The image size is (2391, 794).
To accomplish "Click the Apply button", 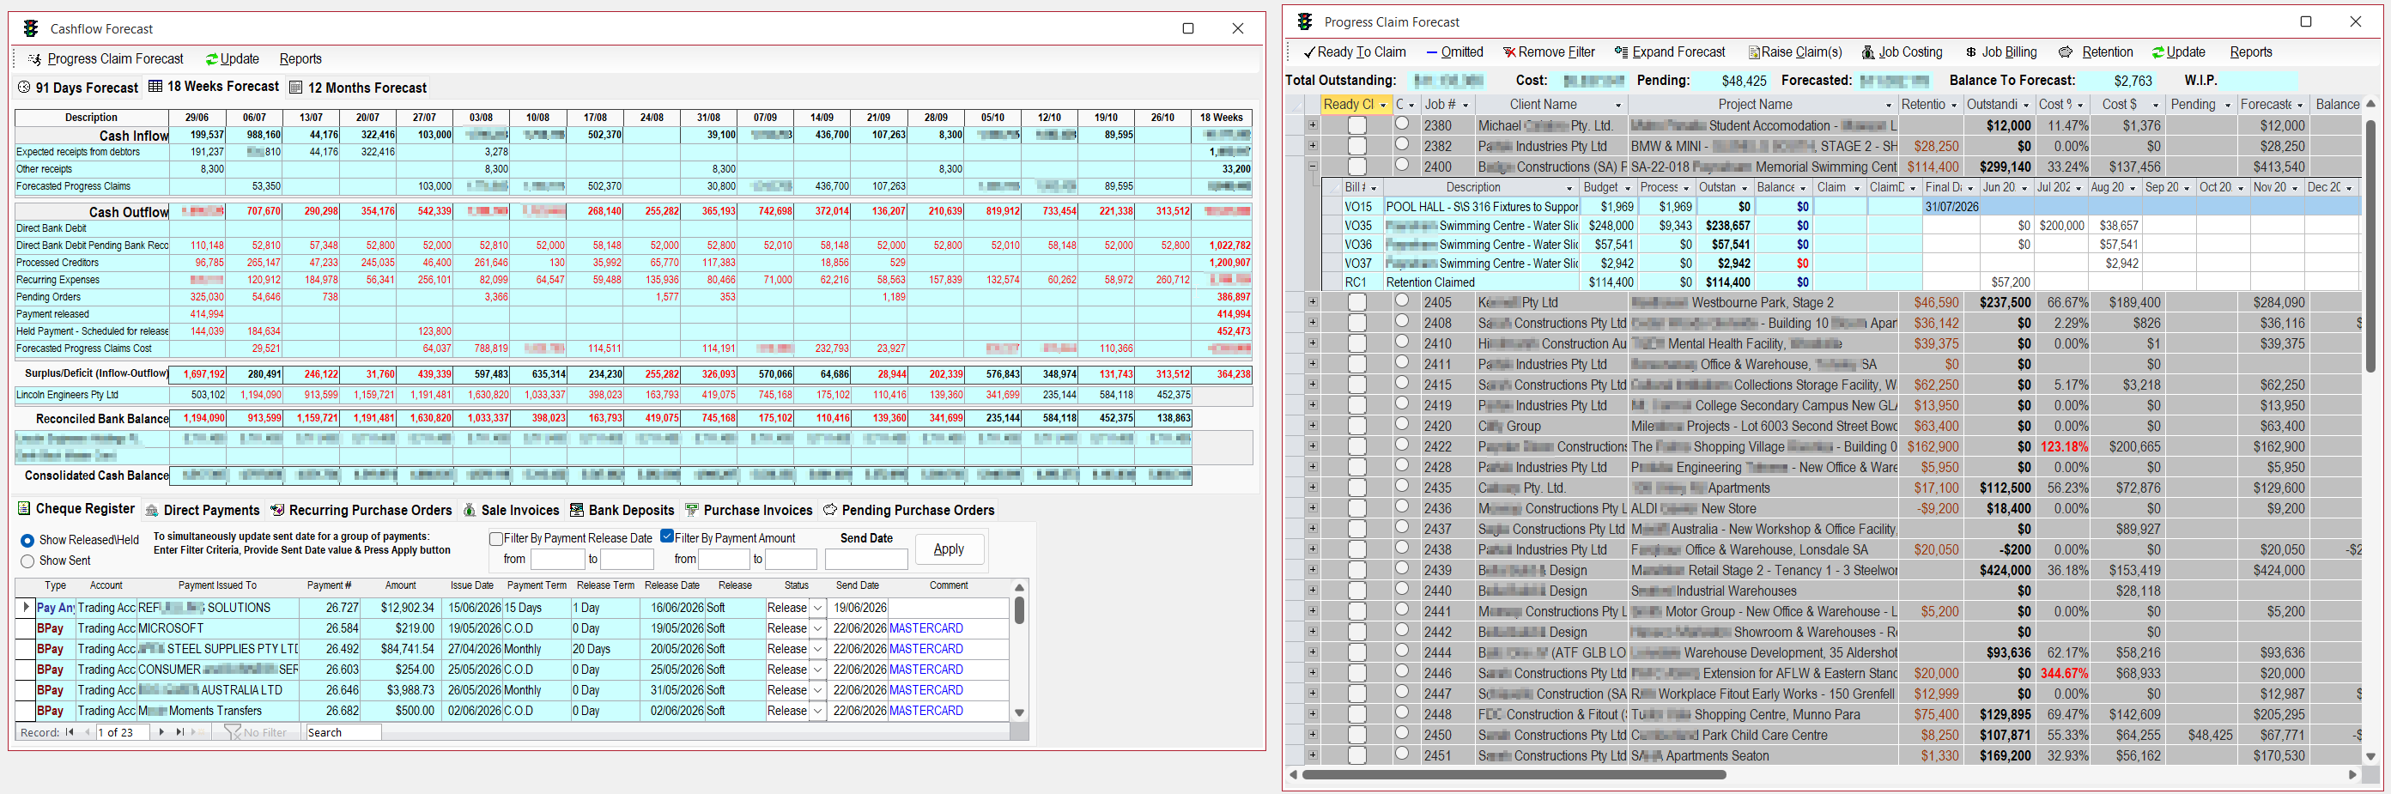I will (x=949, y=549).
